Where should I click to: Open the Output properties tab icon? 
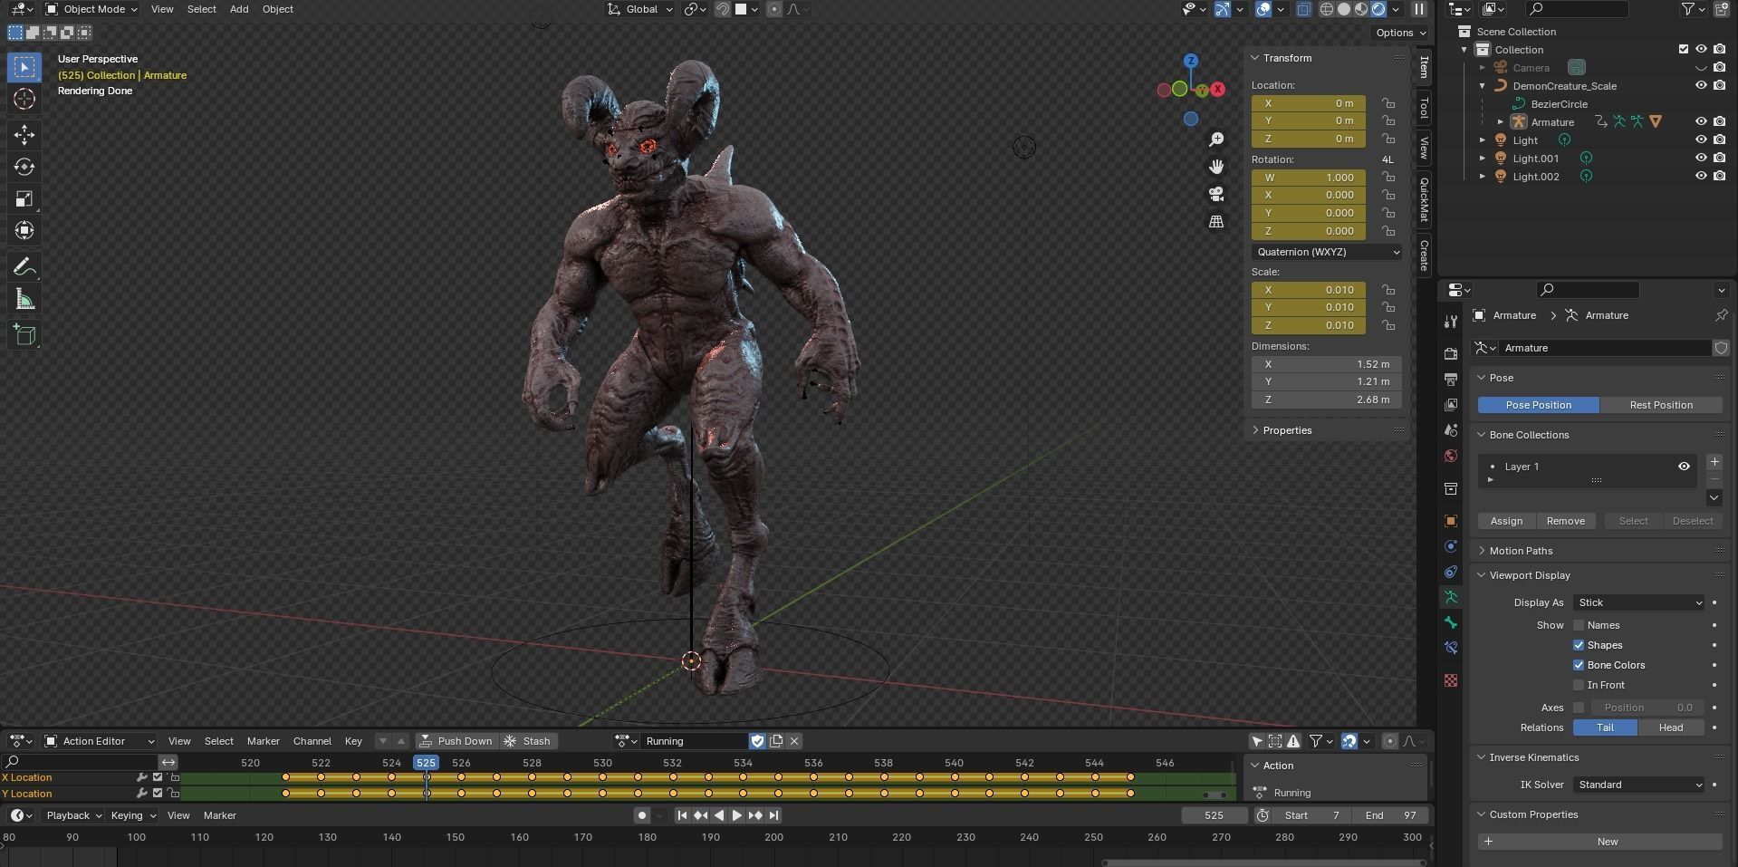point(1451,379)
